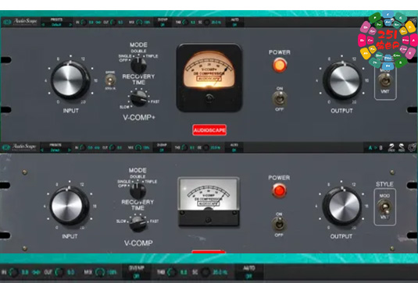Click the AudioScape logo on the V-COMP toolbar
418x283 pixels.
pyautogui.click(x=20, y=147)
